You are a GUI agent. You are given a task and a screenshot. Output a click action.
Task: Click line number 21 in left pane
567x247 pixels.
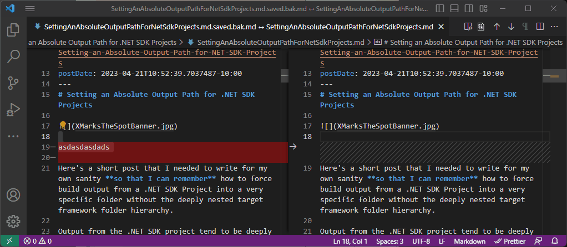[x=45, y=168]
